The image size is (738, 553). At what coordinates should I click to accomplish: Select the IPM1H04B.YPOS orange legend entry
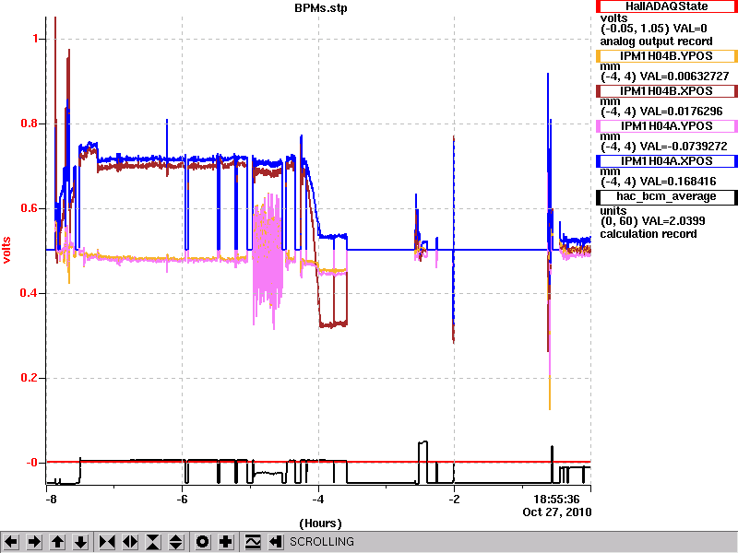pyautogui.click(x=666, y=56)
